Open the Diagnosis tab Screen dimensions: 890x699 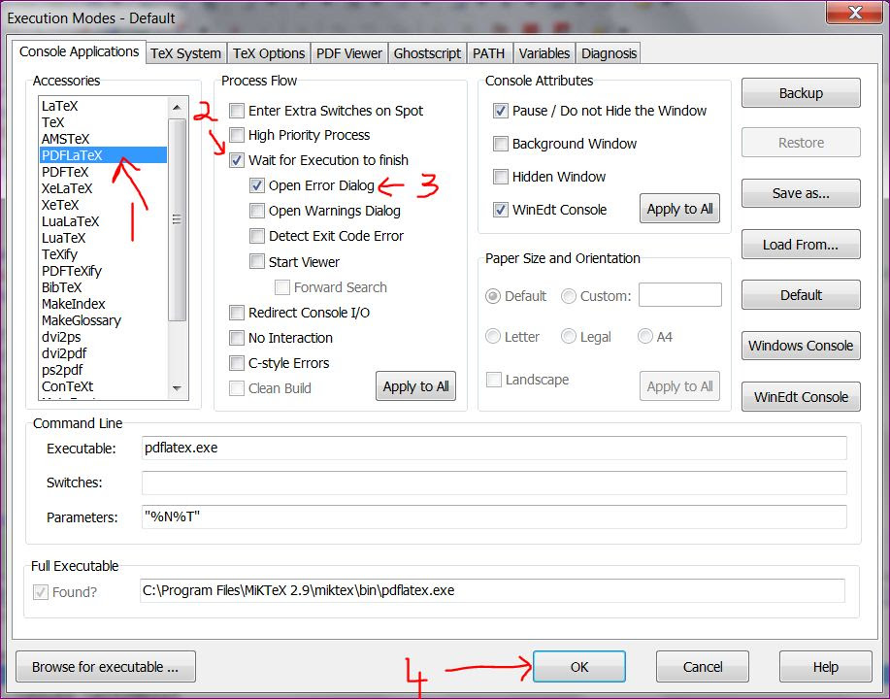pos(609,53)
